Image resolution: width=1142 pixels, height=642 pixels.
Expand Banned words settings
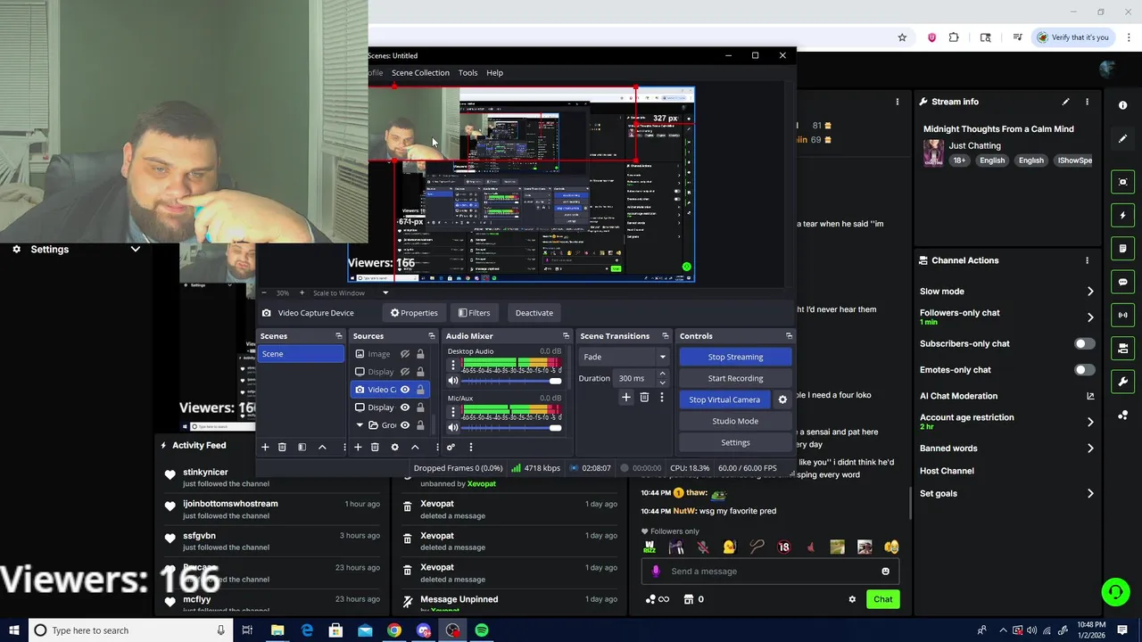[1090, 449]
